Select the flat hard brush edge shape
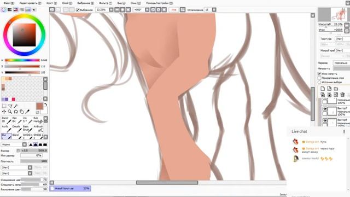Screen dimensions: 350x197 tap(45, 144)
